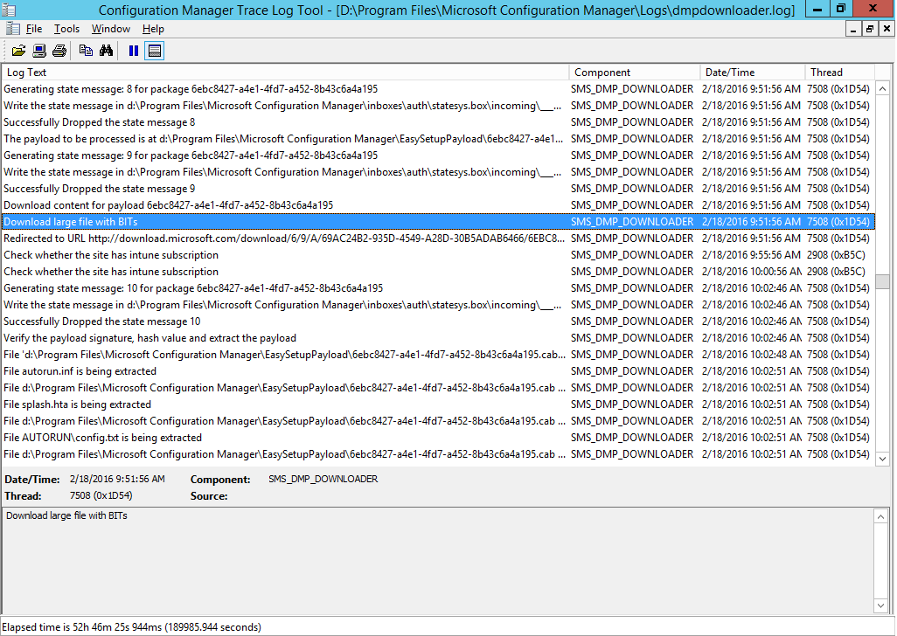Image resolution: width=897 pixels, height=636 pixels.
Task: Select row 'Successfully Dropped the state message 10'
Action: (438, 321)
